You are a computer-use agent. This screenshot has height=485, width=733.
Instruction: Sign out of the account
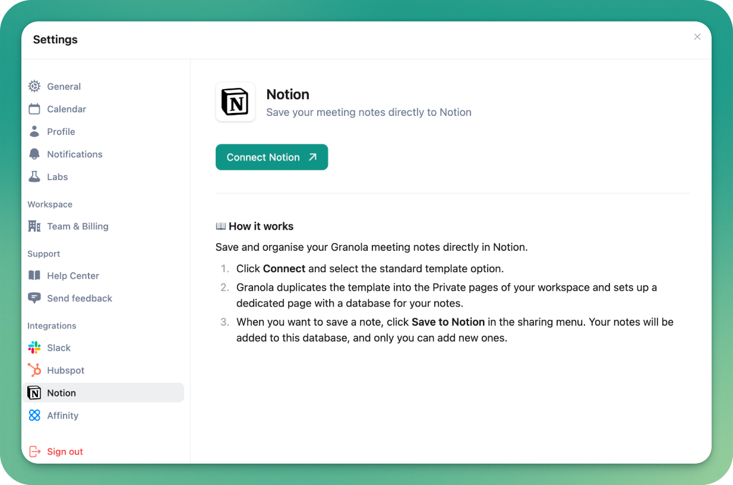(56, 451)
